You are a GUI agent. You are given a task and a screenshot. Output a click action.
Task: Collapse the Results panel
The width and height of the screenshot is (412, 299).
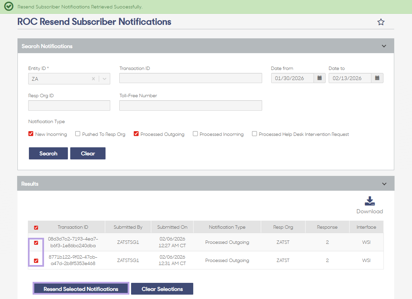coord(384,184)
